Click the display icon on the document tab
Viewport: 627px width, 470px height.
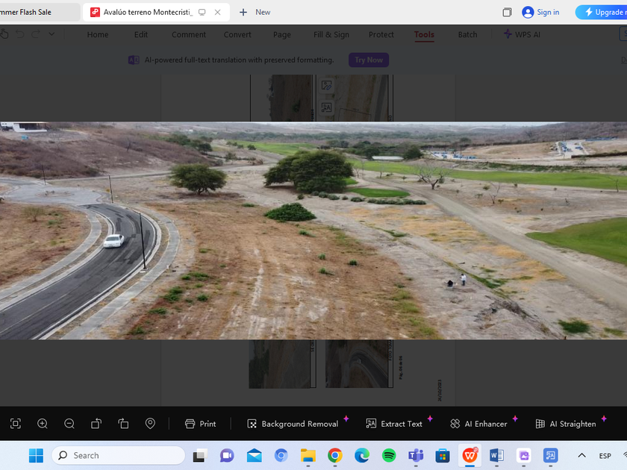(202, 13)
